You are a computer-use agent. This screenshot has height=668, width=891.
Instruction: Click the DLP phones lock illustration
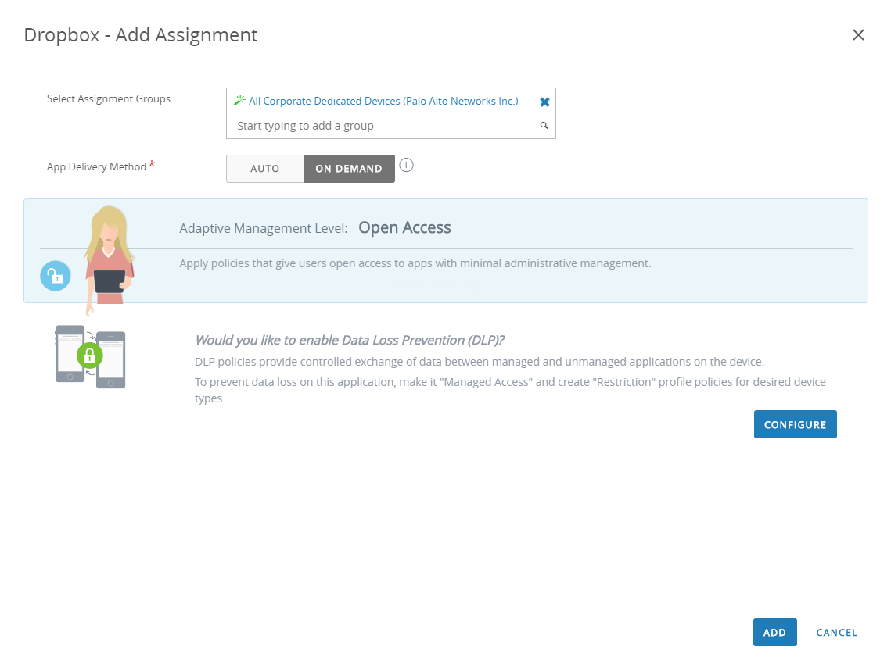pyautogui.click(x=90, y=356)
